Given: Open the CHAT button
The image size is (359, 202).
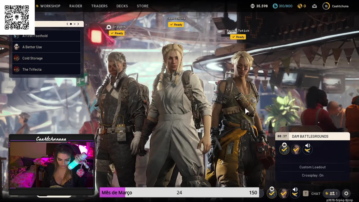Looking at the screenshot, I should pos(316,194).
